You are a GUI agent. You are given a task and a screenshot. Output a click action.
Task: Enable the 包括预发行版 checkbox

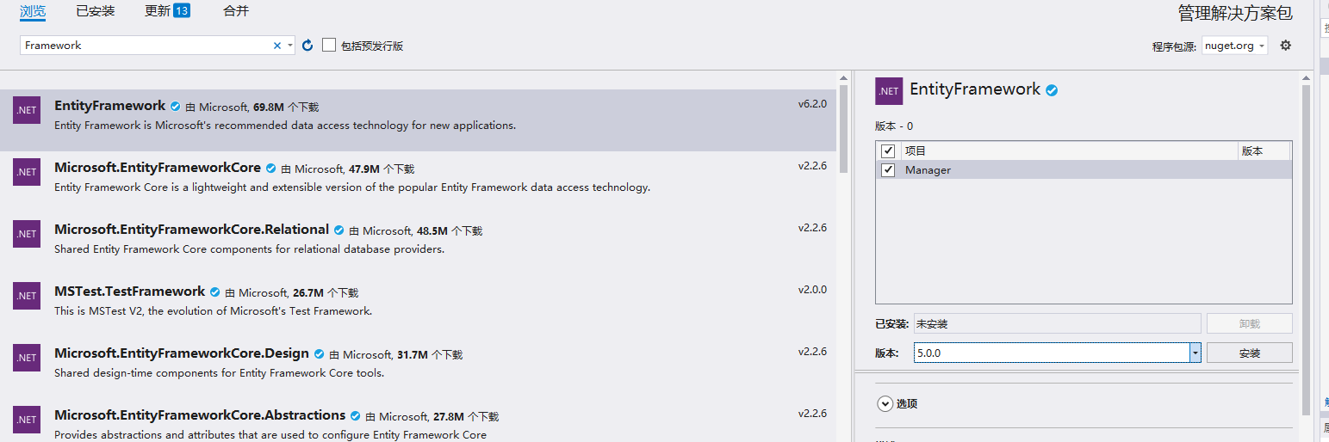click(329, 45)
